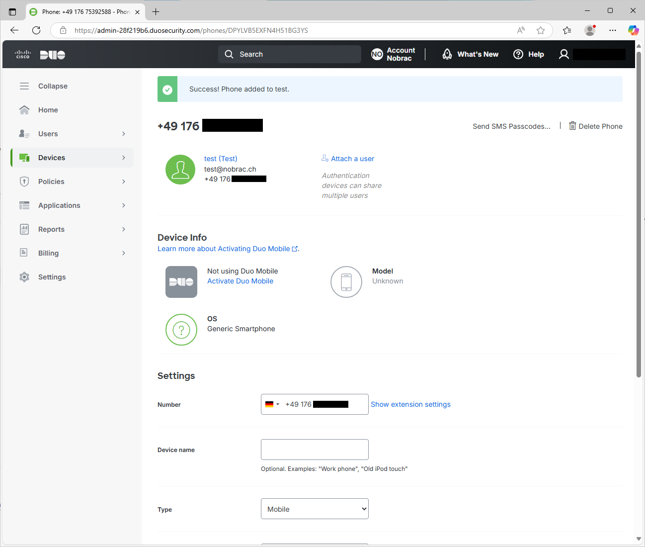Click the gray Duo Mobile app icon
Screen dimensions: 645x547
pyautogui.click(x=181, y=282)
